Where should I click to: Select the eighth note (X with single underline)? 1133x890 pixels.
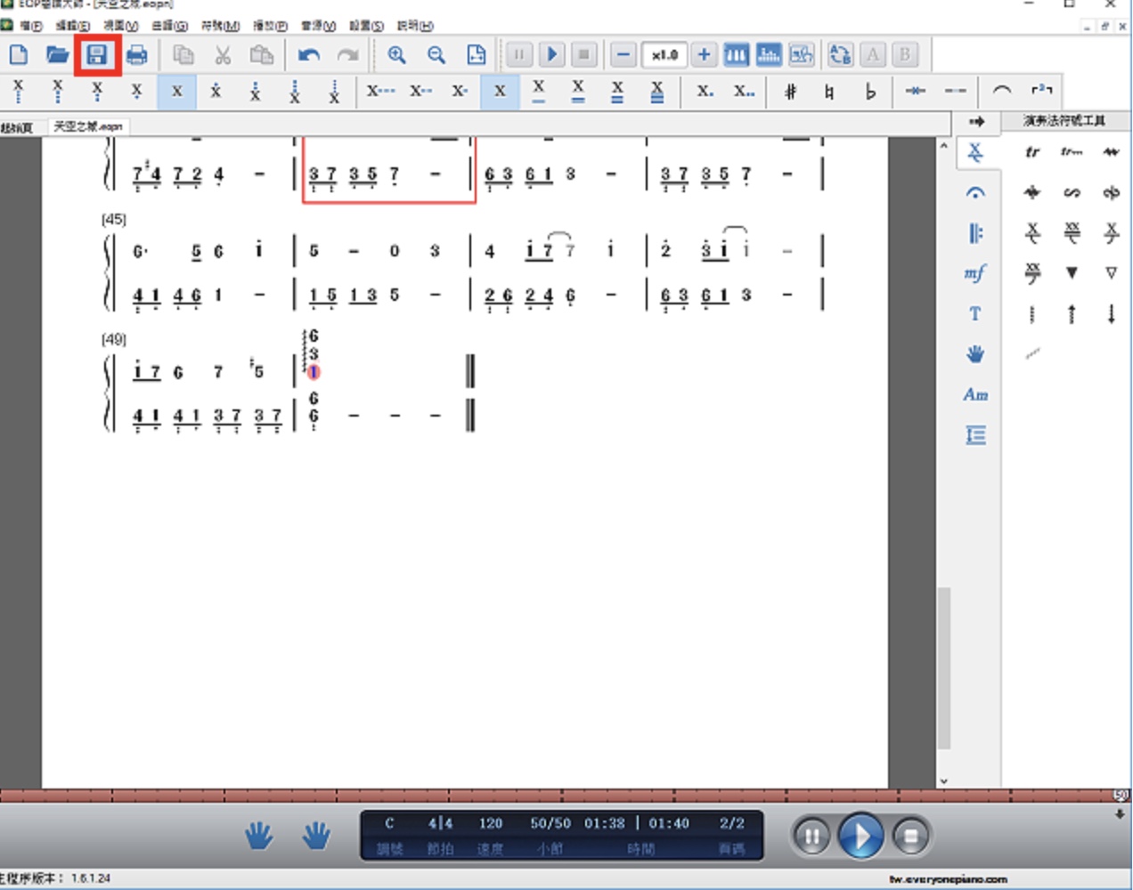(x=539, y=91)
